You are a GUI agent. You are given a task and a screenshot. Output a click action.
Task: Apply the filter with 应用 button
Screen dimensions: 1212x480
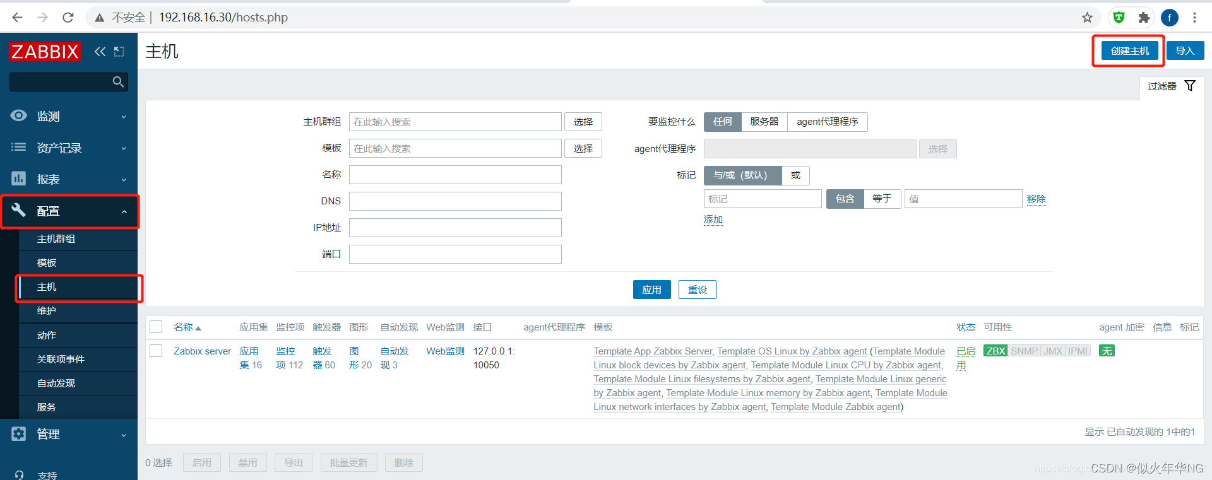(x=651, y=290)
